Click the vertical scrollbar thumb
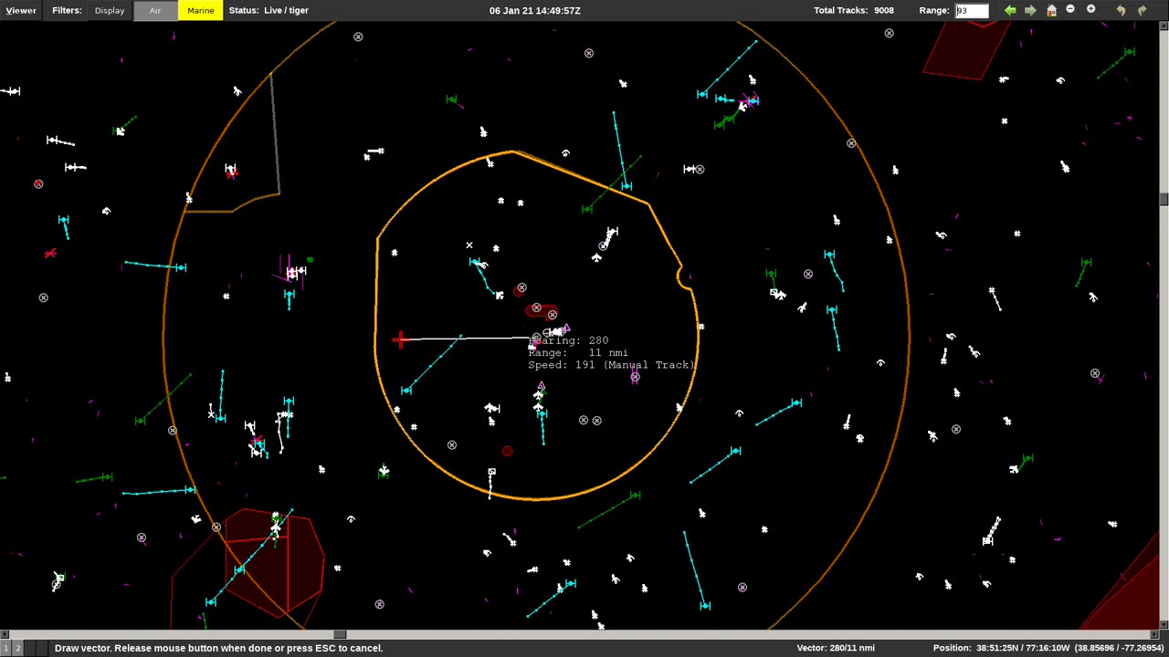This screenshot has height=657, width=1169. pos(1164,199)
